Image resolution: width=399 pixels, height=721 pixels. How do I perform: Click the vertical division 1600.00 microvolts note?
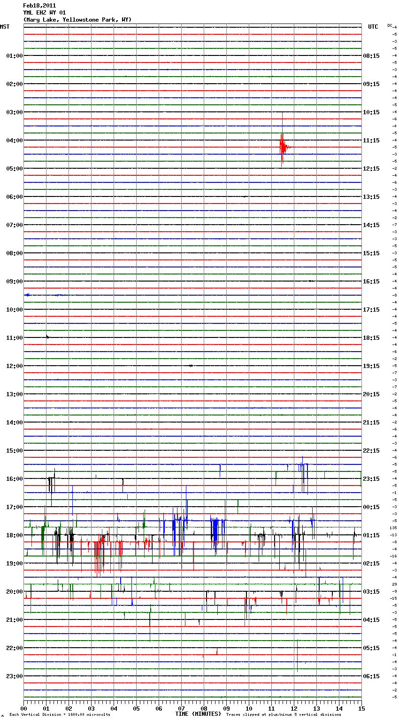point(60,715)
